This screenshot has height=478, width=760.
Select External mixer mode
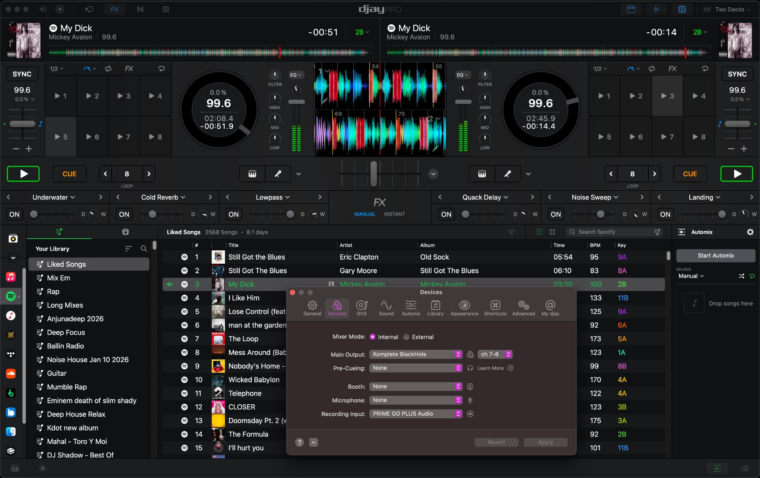click(x=407, y=337)
